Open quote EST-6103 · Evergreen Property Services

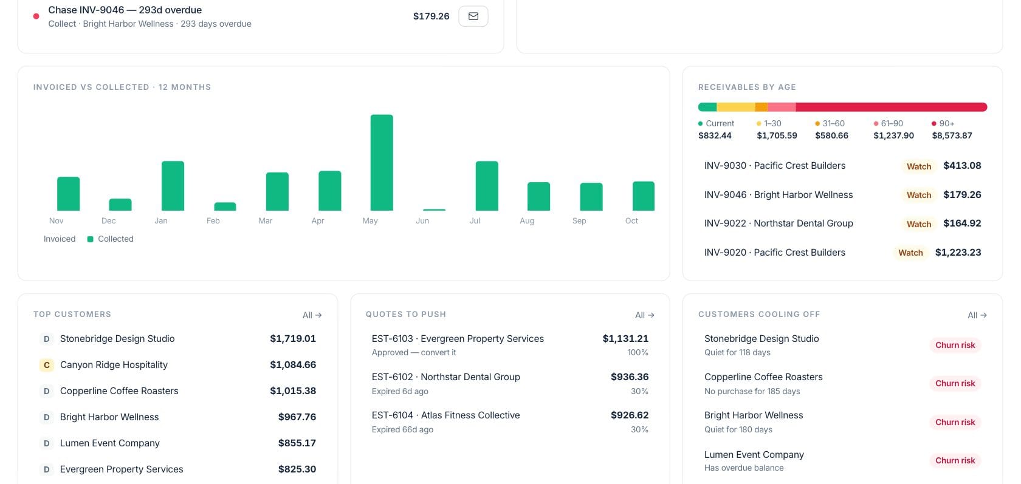coord(510,345)
